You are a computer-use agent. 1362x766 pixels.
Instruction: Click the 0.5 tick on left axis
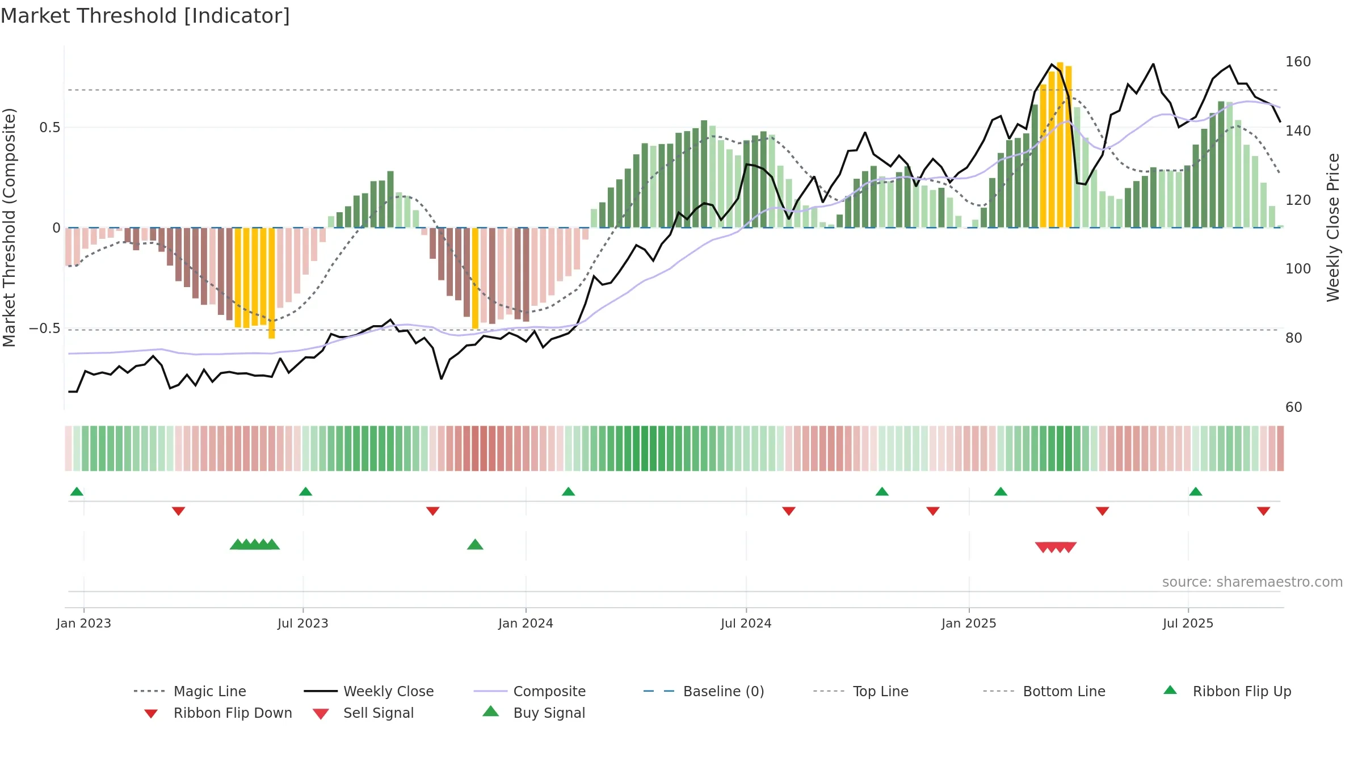point(50,127)
